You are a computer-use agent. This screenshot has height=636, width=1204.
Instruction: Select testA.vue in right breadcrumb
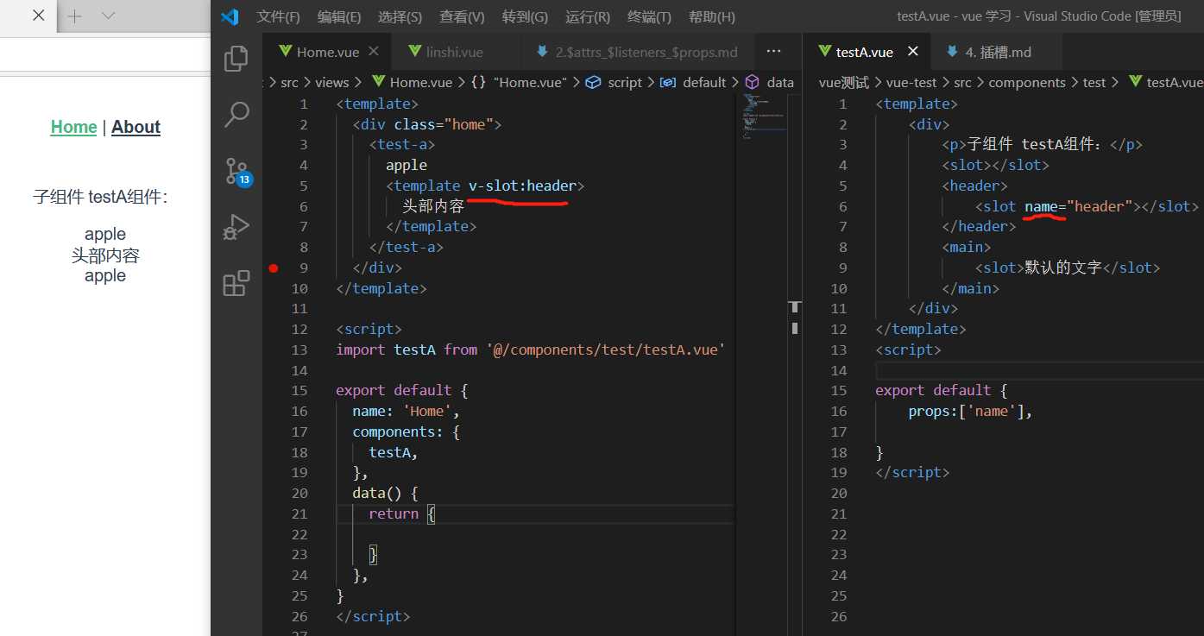click(1165, 82)
